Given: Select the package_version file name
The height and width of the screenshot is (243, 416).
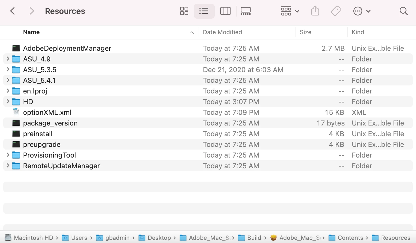Looking at the screenshot, I should click(50, 123).
